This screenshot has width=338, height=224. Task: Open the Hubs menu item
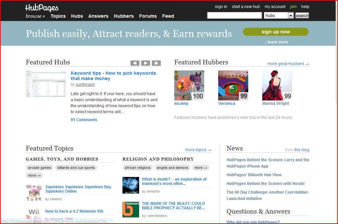[77, 16]
